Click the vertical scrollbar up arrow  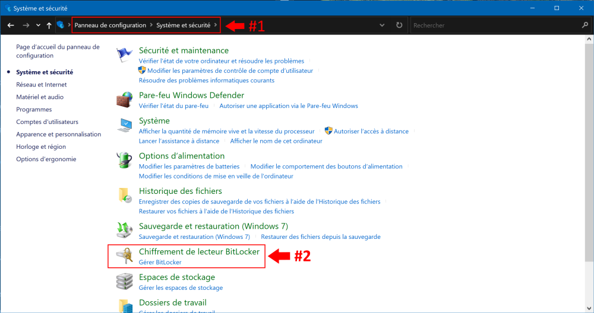pos(589,39)
